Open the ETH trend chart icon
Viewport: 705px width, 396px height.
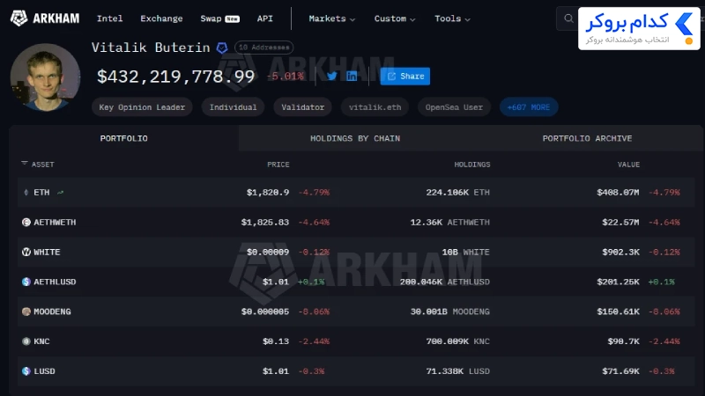coord(60,192)
